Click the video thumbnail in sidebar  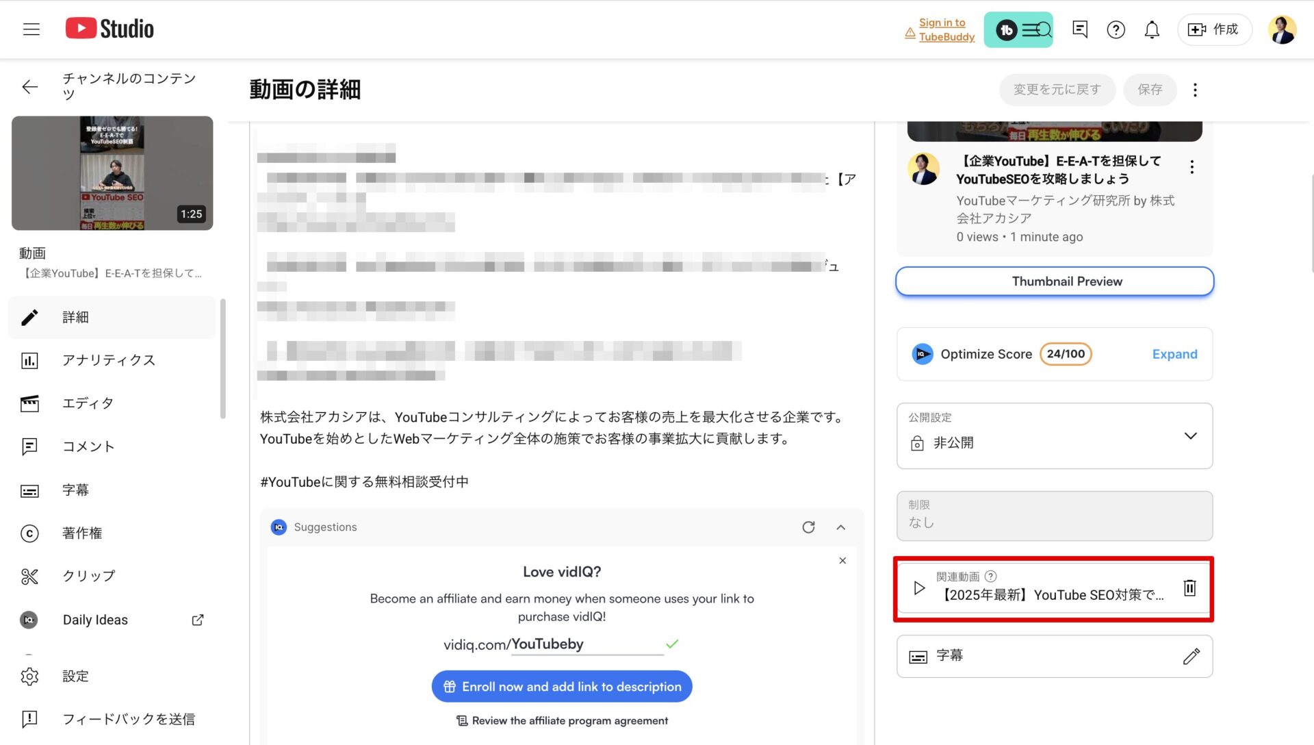112,173
